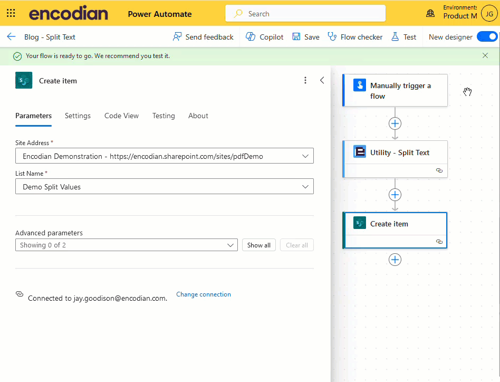Click the green success checkmark icon
The image size is (500, 382).
pyautogui.click(x=17, y=56)
